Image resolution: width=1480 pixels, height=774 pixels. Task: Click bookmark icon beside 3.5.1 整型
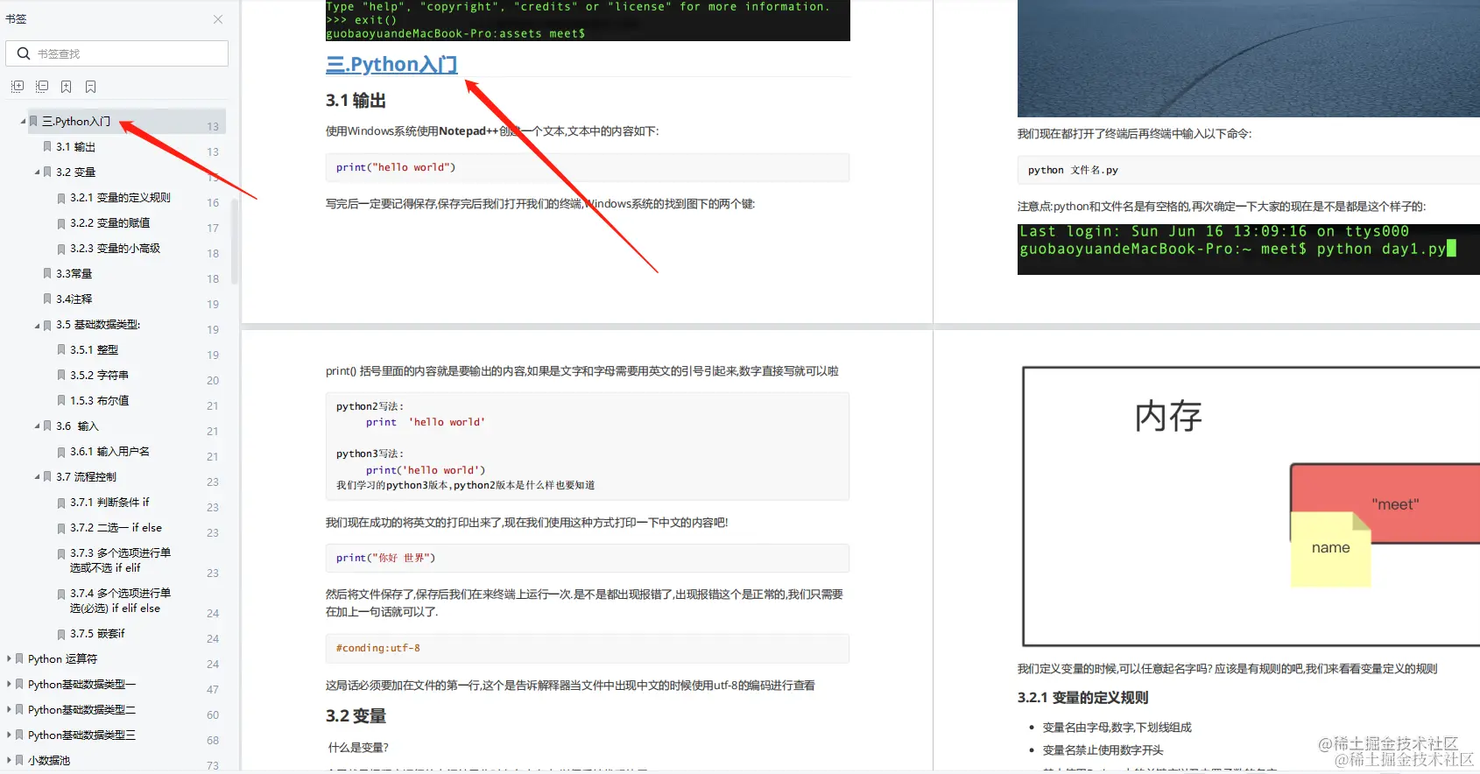(61, 350)
